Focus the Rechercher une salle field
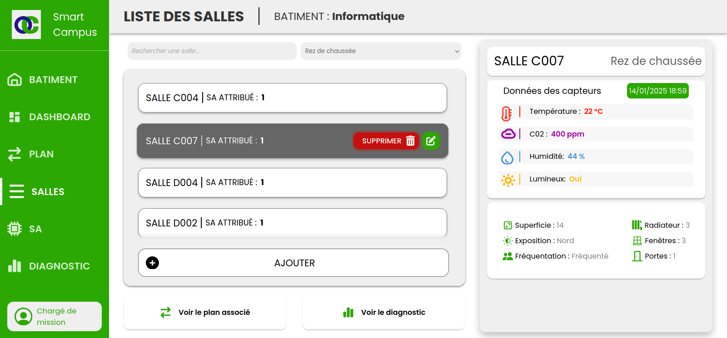The height and width of the screenshot is (338, 727). pos(212,51)
